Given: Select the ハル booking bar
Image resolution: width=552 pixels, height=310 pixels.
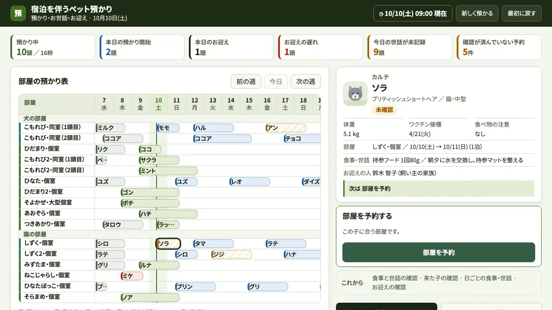Looking at the screenshot, I should (213, 128).
